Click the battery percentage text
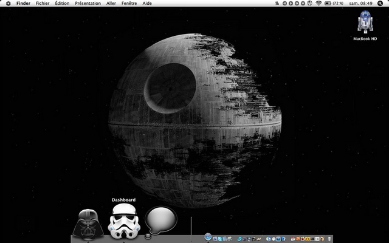Viewport: 389px width, 243px height. point(338,4)
